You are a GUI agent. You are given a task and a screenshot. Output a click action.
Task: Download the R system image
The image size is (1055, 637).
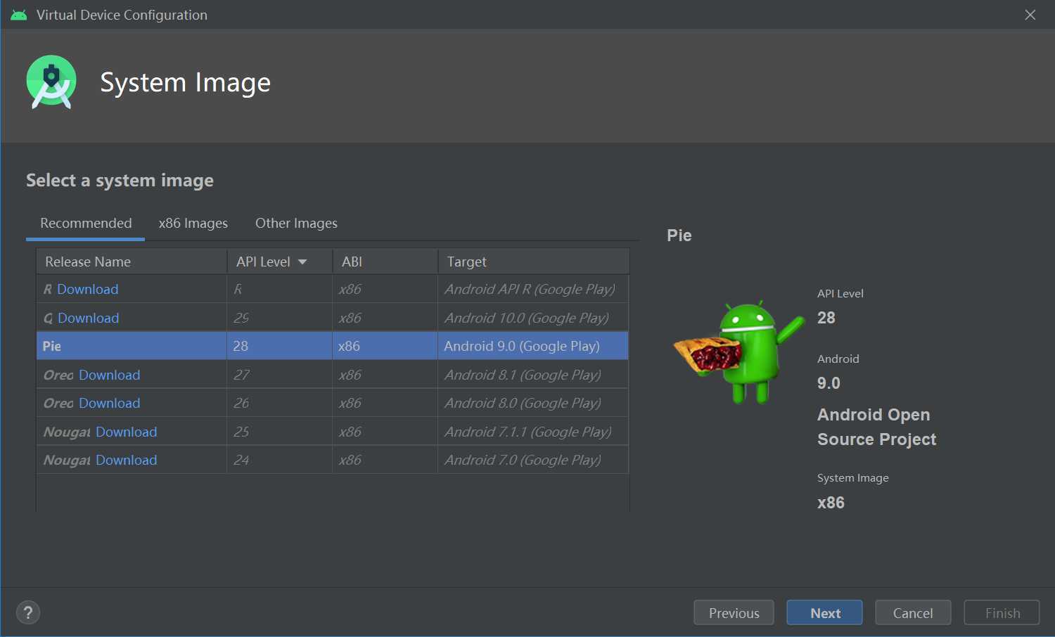click(88, 289)
